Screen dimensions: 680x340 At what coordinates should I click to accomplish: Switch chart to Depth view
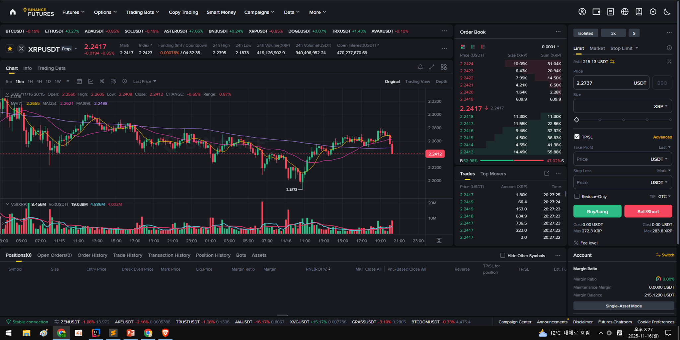(441, 81)
